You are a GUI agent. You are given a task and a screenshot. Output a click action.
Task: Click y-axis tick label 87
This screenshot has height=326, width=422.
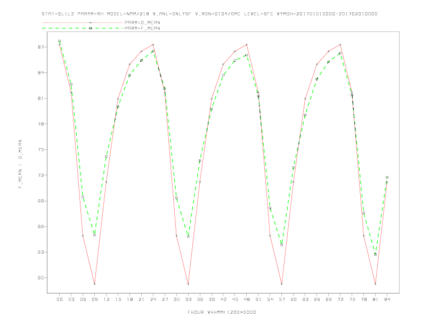[x=40, y=47]
